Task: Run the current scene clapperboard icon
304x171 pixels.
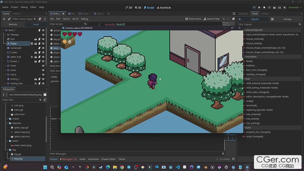Action: click(274, 8)
